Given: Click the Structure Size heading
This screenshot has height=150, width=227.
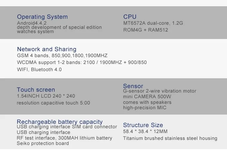Looking at the screenshot, I should (x=143, y=125).
